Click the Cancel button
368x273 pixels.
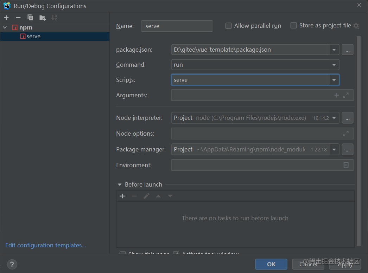(x=308, y=264)
